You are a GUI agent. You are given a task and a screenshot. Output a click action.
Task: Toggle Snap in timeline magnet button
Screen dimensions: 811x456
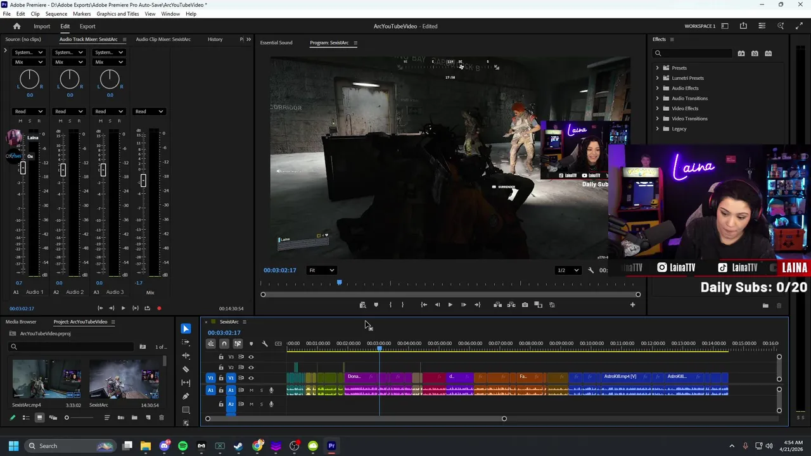224,343
